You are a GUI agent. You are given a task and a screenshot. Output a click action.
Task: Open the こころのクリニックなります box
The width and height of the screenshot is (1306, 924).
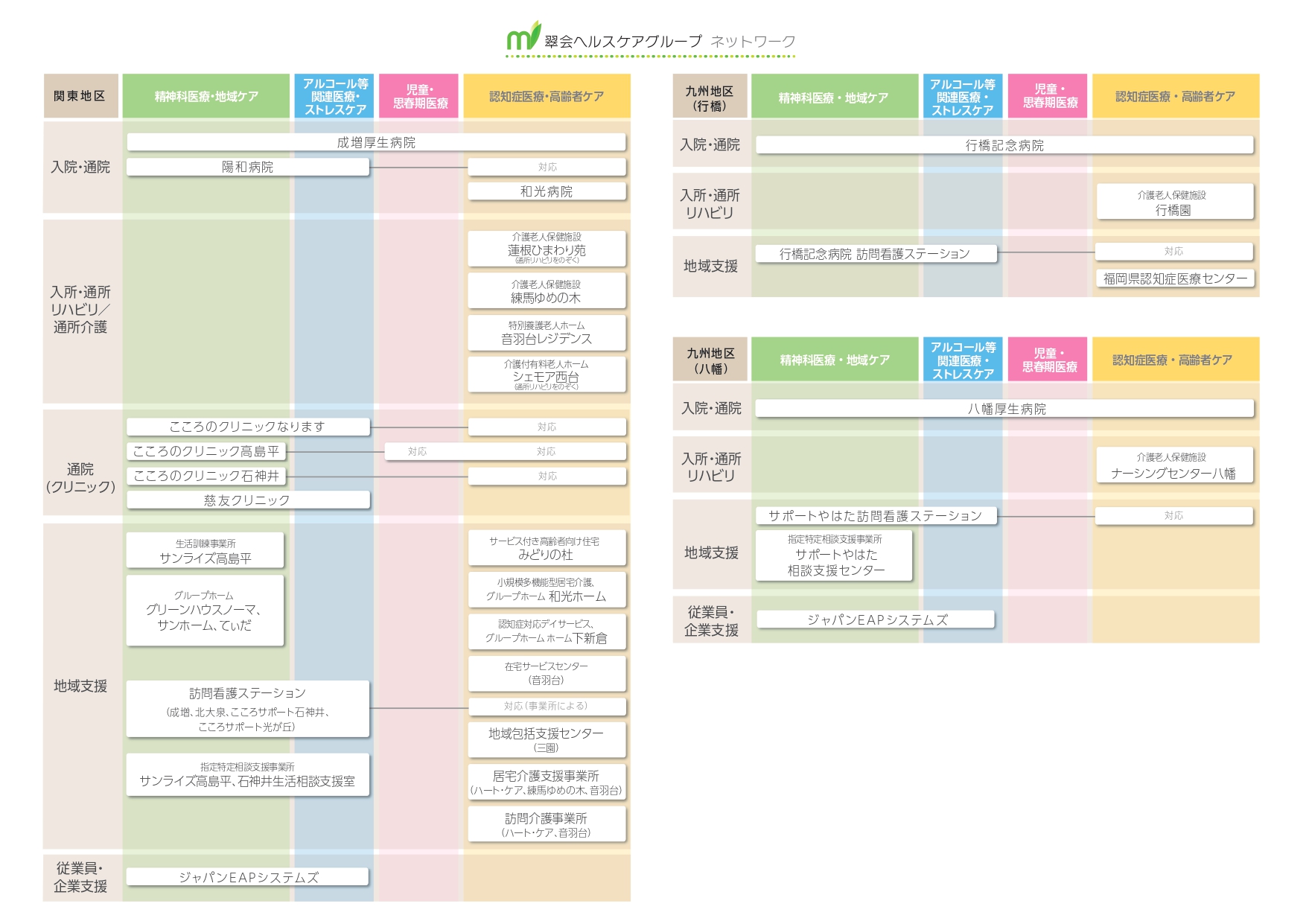tap(247, 427)
